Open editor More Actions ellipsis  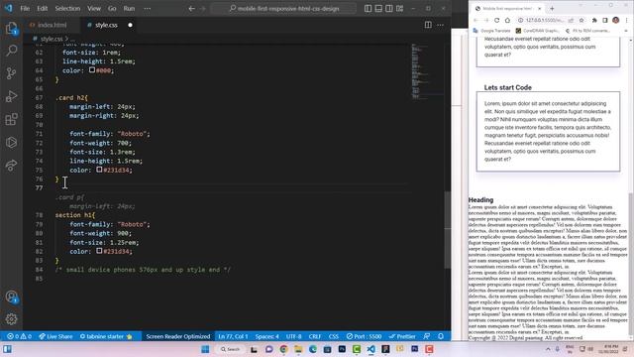440,25
